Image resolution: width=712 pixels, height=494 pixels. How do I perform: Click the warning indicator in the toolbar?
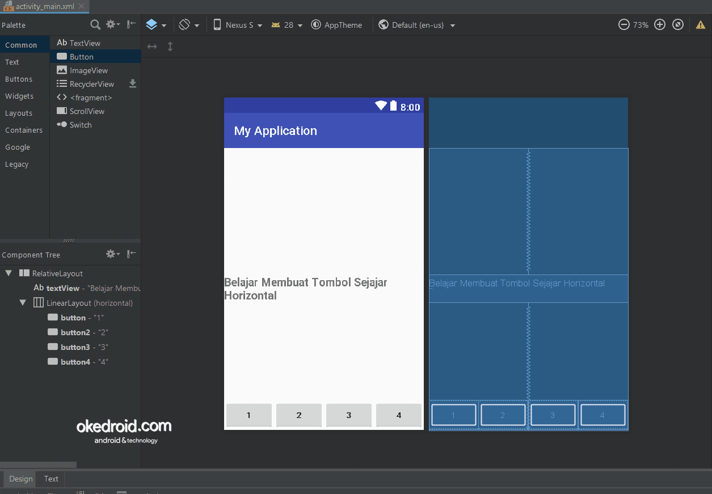tap(700, 24)
